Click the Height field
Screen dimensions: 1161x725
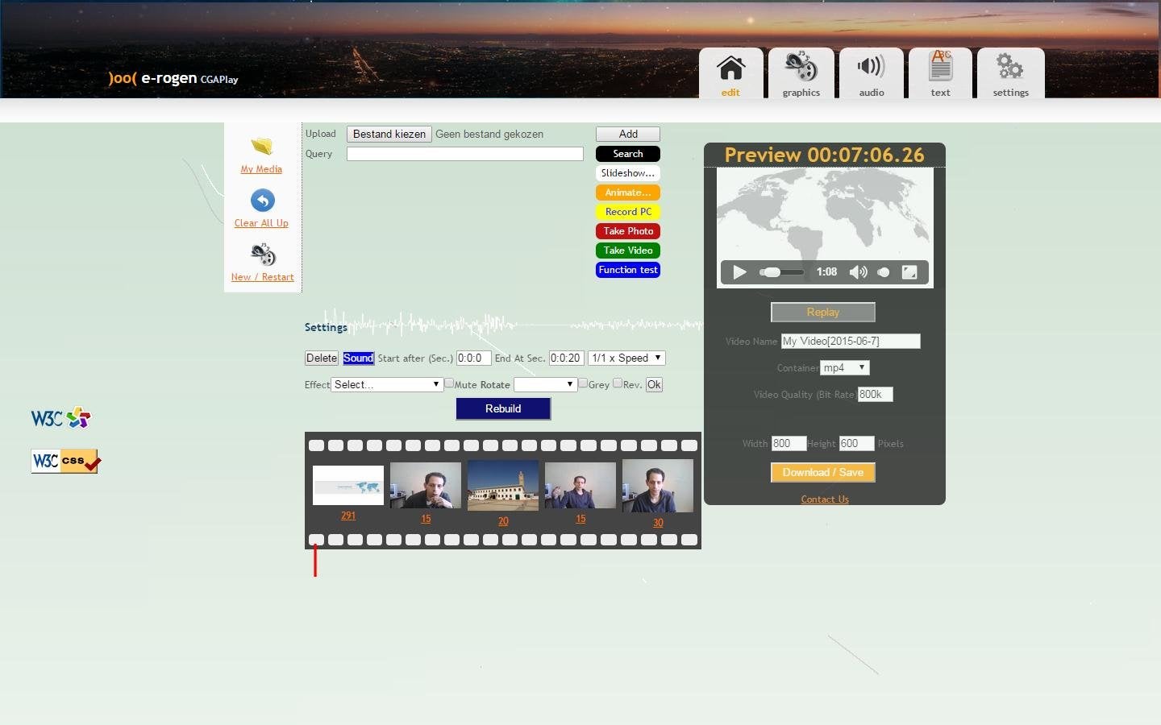tap(857, 443)
